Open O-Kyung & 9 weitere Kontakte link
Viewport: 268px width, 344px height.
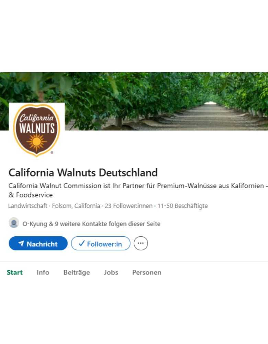[91, 224]
